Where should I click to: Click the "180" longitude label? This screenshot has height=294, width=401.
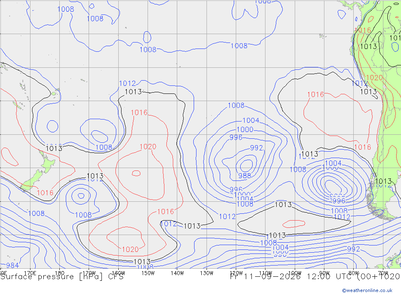point(60,273)
